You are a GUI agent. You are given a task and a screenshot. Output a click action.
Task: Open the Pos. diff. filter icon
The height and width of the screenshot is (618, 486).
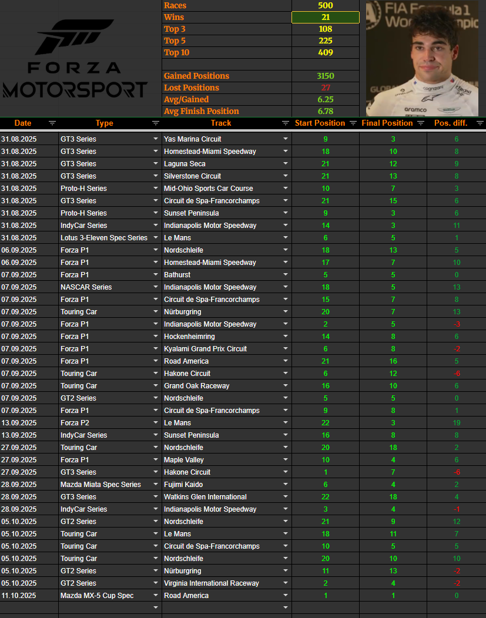point(480,123)
